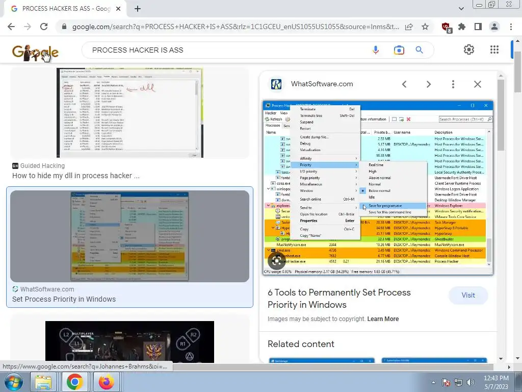
Task: Click the WhatSoftware.com source name in preview
Action: point(322,84)
